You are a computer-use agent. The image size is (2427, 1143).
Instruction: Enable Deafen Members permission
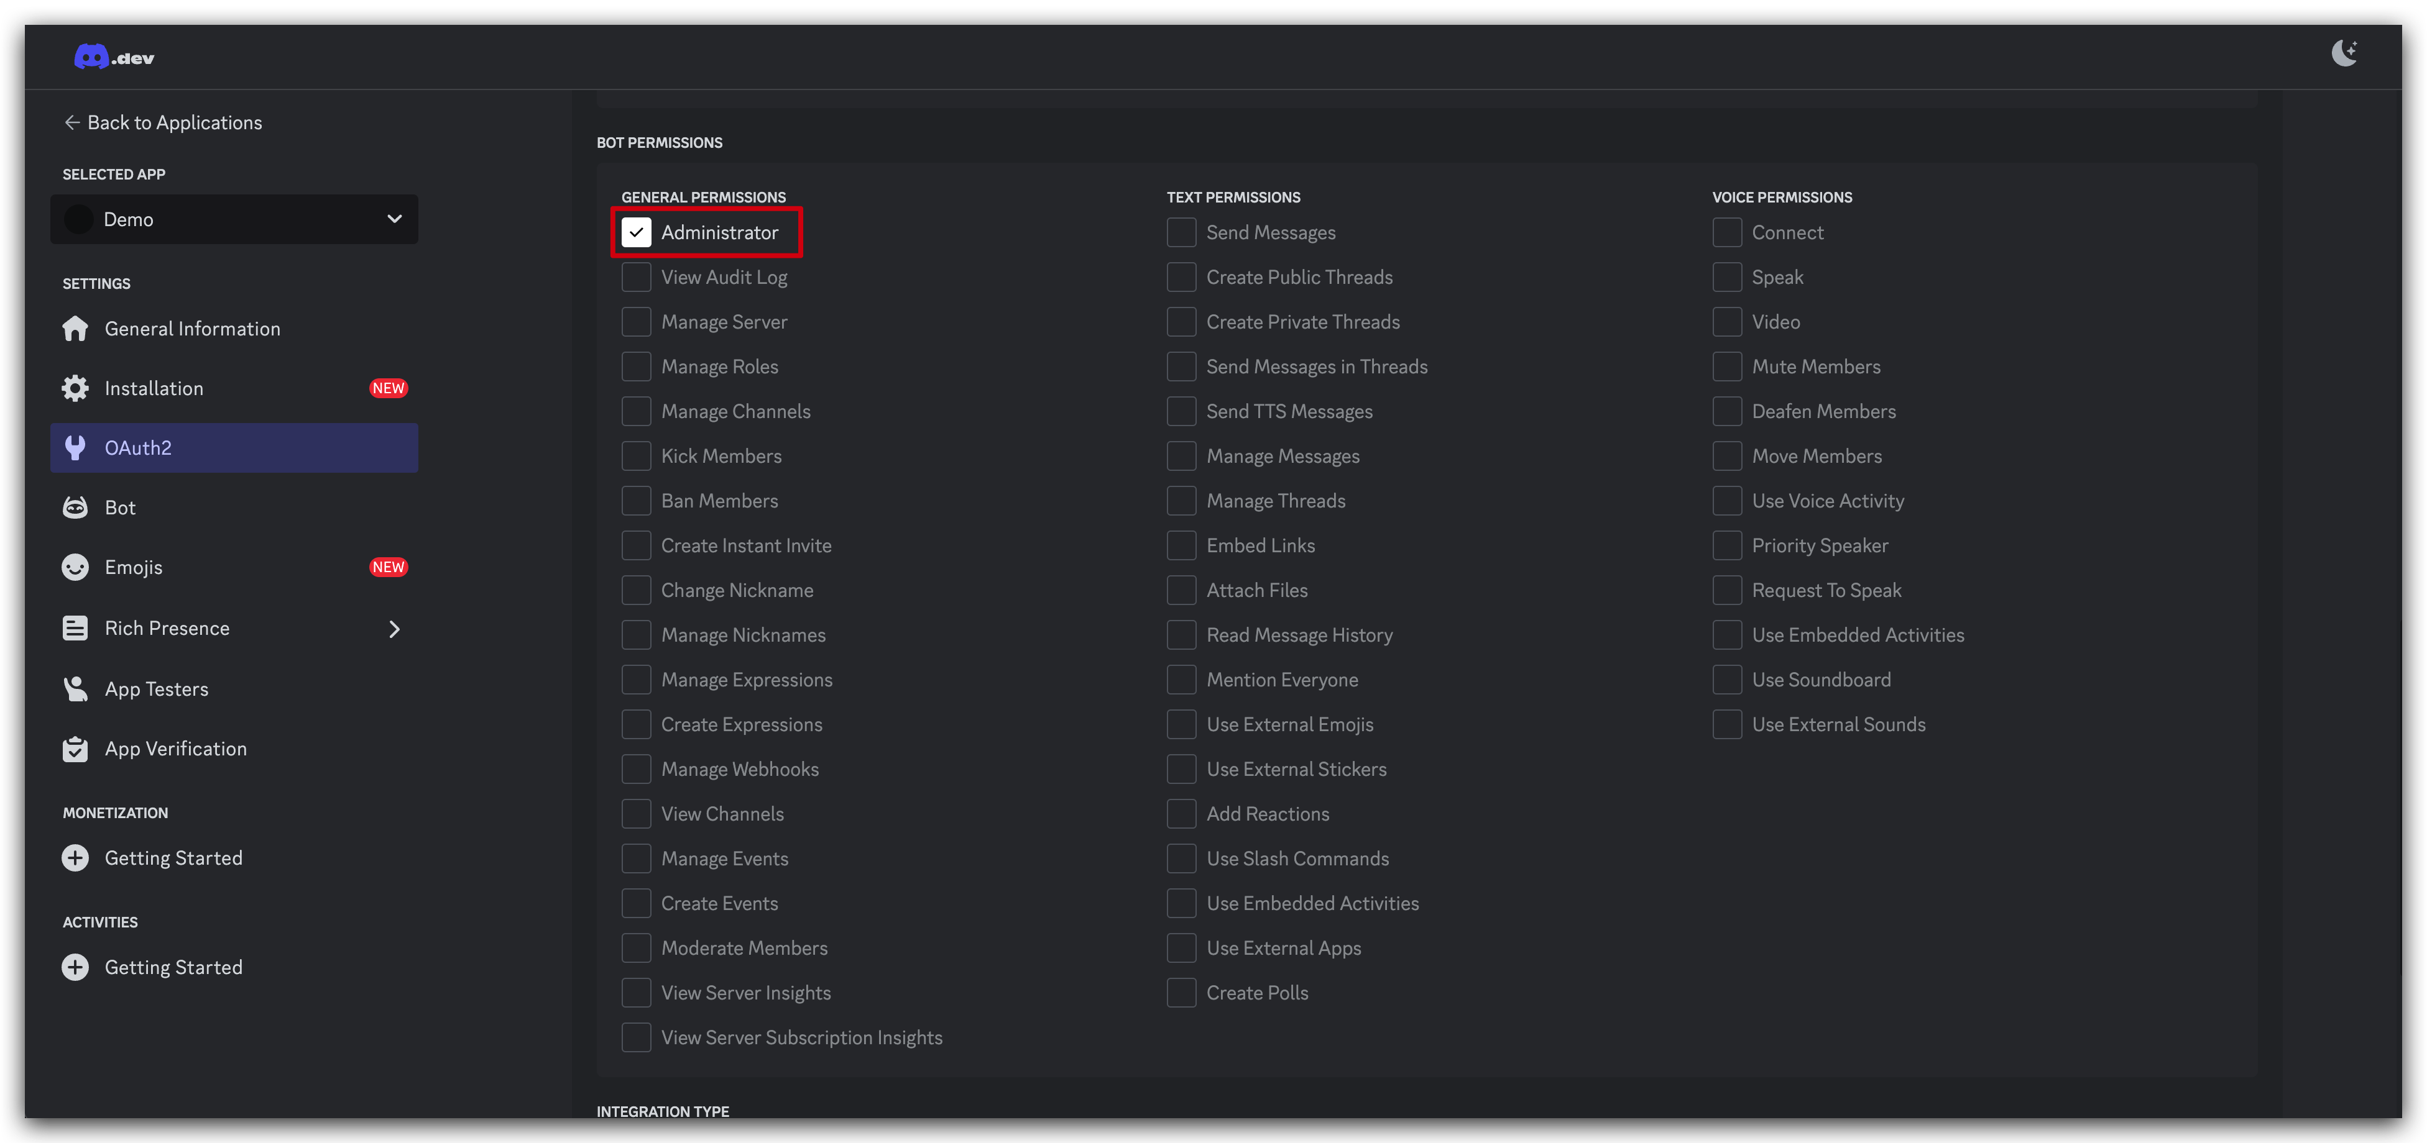1727,411
